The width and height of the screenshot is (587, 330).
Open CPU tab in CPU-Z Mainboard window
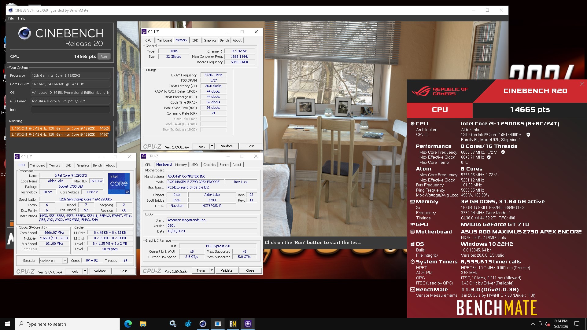click(148, 165)
